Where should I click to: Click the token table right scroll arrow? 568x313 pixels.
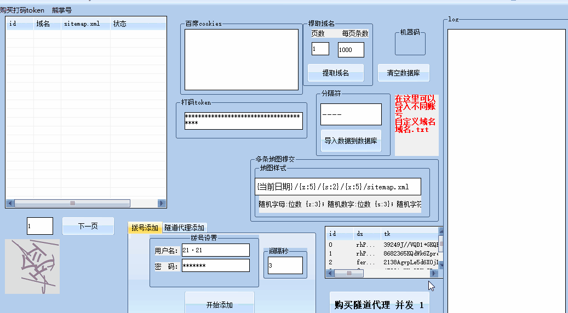[x=434, y=273]
